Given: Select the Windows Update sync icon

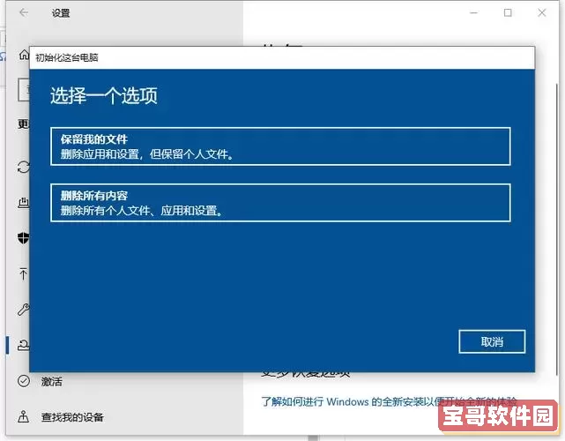Looking at the screenshot, I should (23, 167).
